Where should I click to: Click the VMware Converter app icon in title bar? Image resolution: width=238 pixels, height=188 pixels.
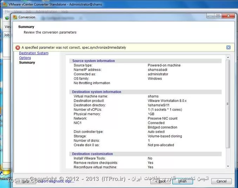pyautogui.click(x=5, y=4)
